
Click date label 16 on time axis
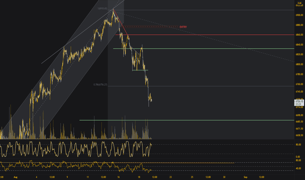(x=118, y=177)
